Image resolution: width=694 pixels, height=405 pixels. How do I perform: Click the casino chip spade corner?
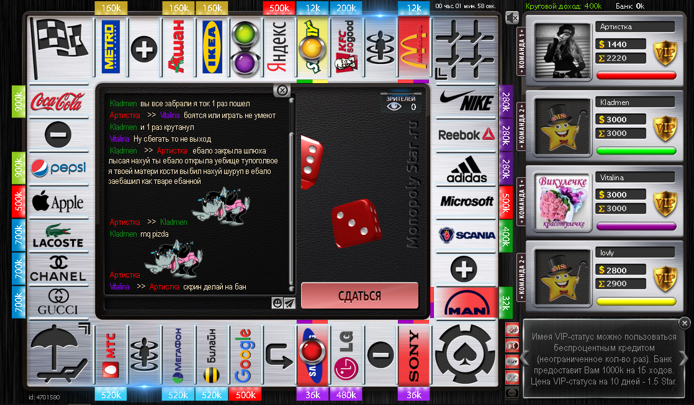tap(465, 355)
